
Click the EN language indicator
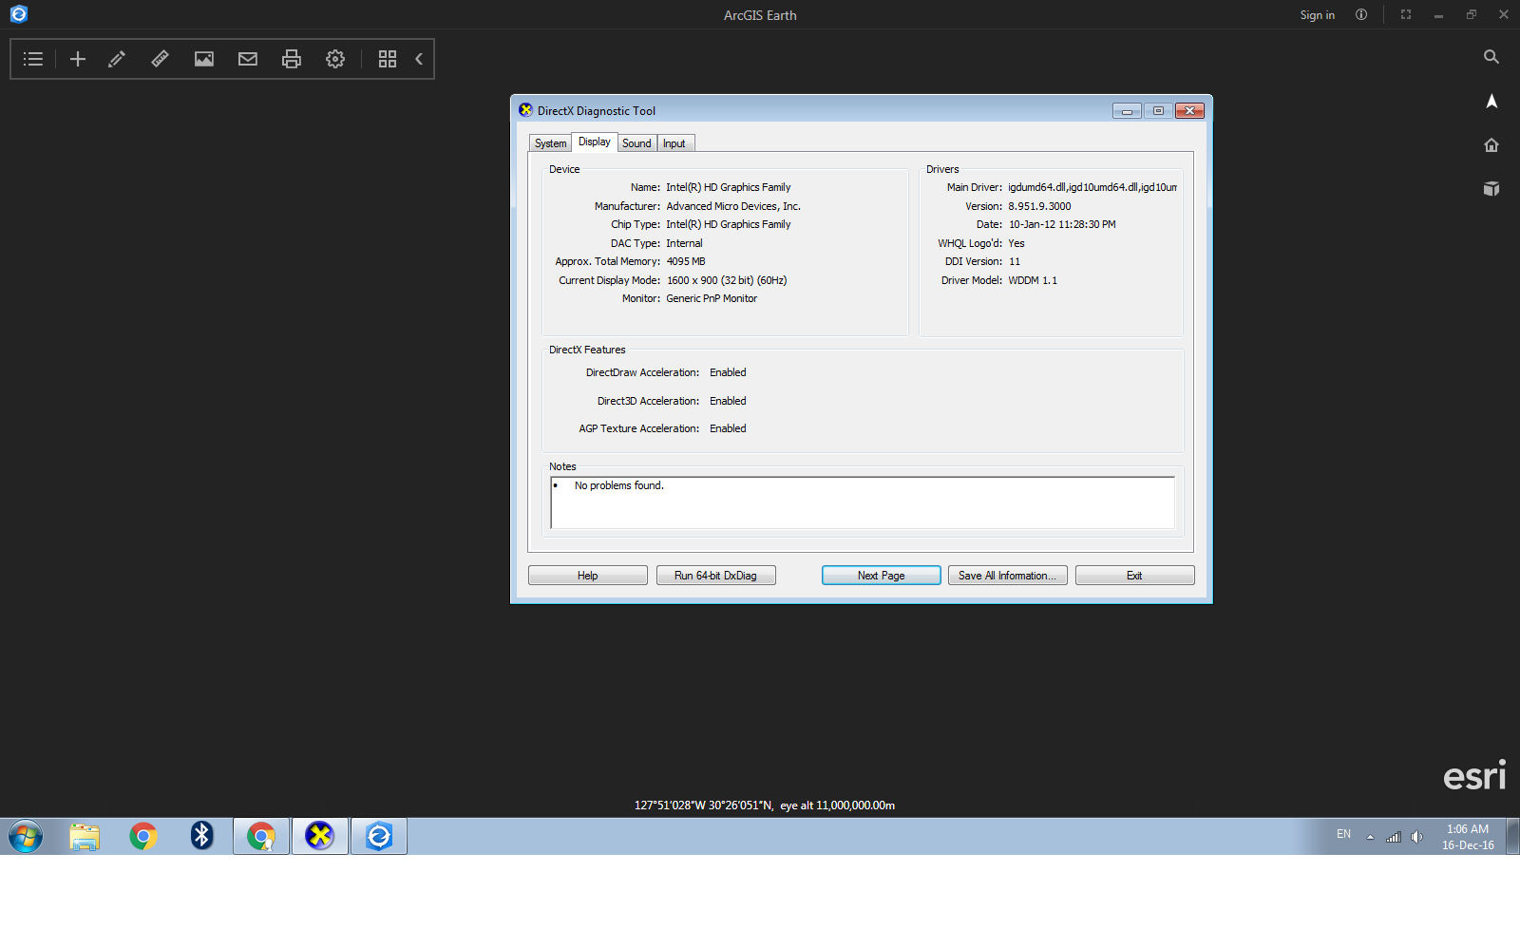point(1343,834)
